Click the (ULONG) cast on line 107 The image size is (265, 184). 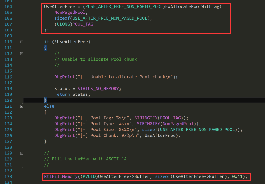coord(63,24)
